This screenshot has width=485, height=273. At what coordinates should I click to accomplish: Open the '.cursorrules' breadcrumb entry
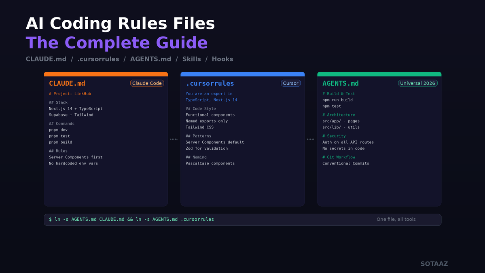click(x=98, y=59)
